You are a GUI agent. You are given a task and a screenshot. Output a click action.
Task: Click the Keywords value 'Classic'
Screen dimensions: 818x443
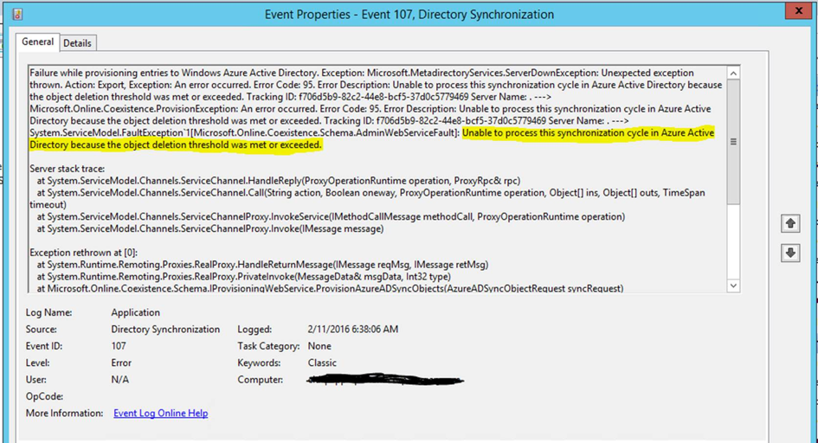322,363
